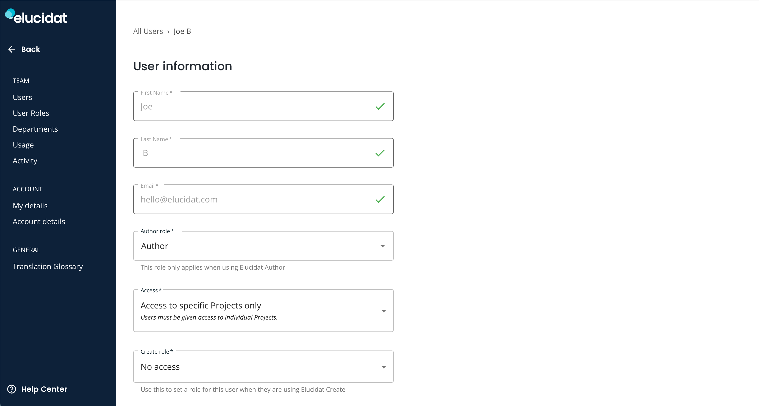Click the Back label in sidebar
This screenshot has height=406, width=759.
coord(31,49)
